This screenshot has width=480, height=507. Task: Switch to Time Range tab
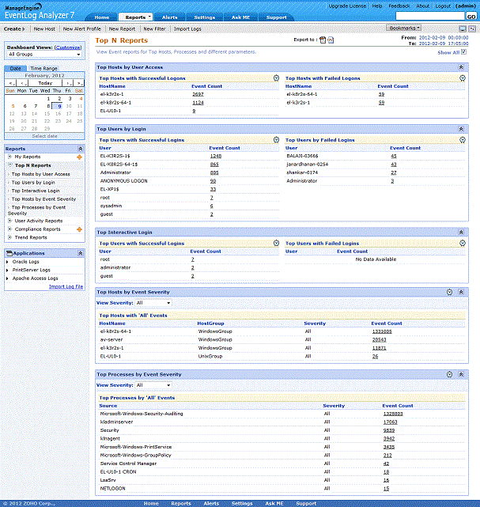tap(44, 69)
